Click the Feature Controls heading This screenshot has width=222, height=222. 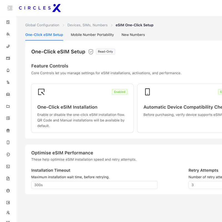[x=50, y=66]
